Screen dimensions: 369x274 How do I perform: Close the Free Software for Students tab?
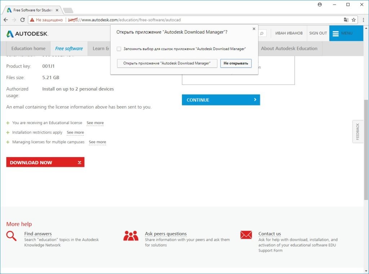pyautogui.click(x=57, y=10)
